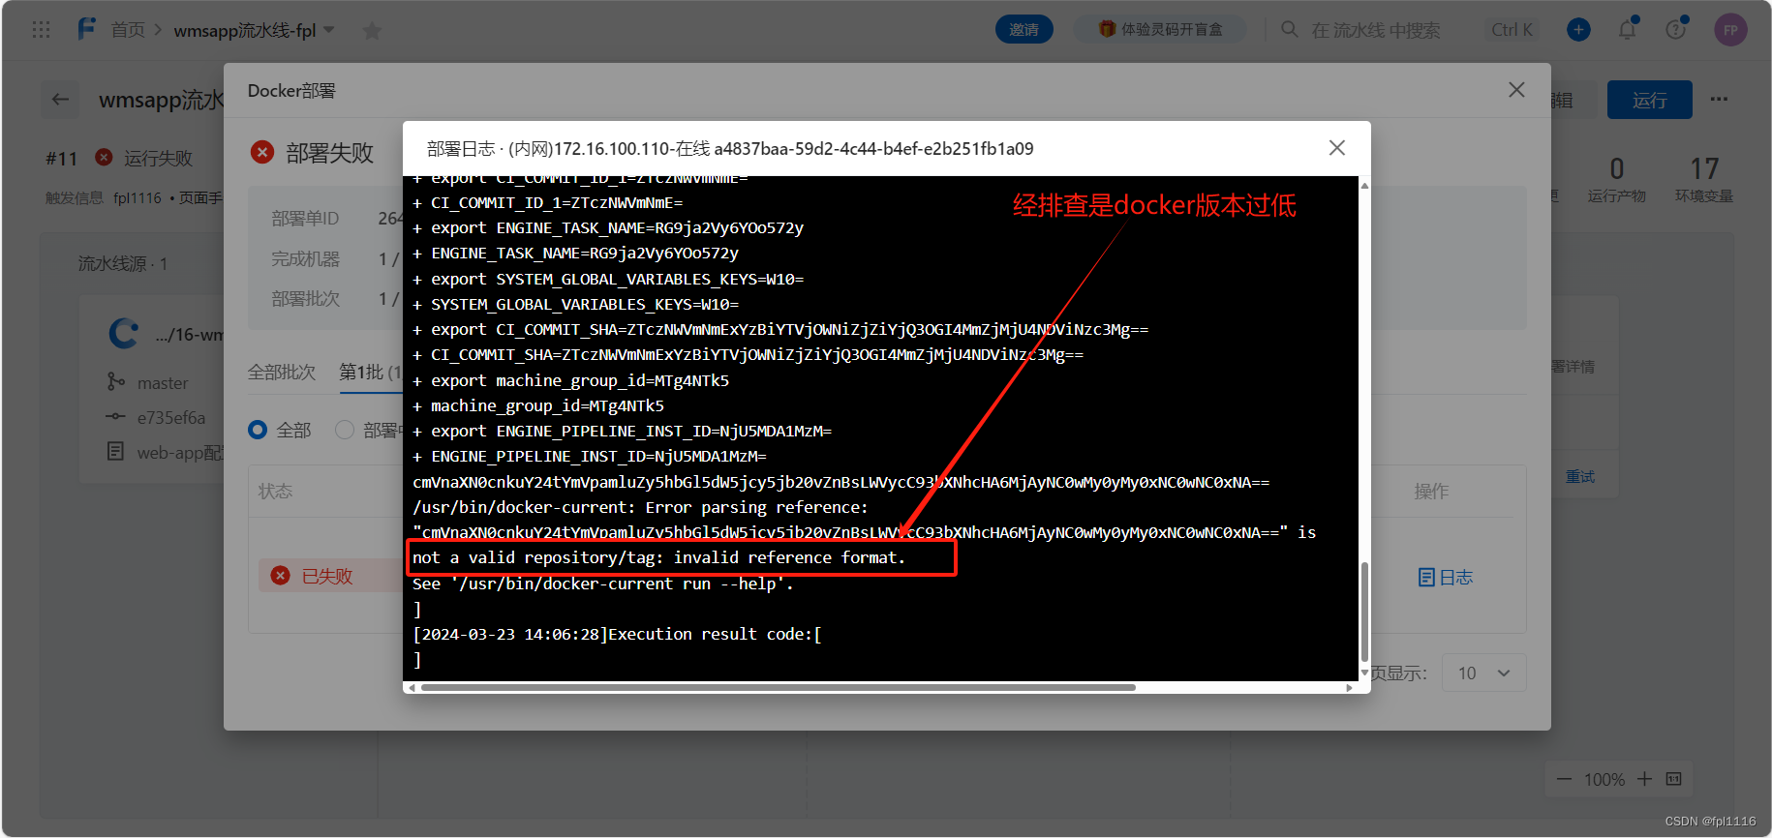Click the red 部署失败 error icon

(x=261, y=152)
